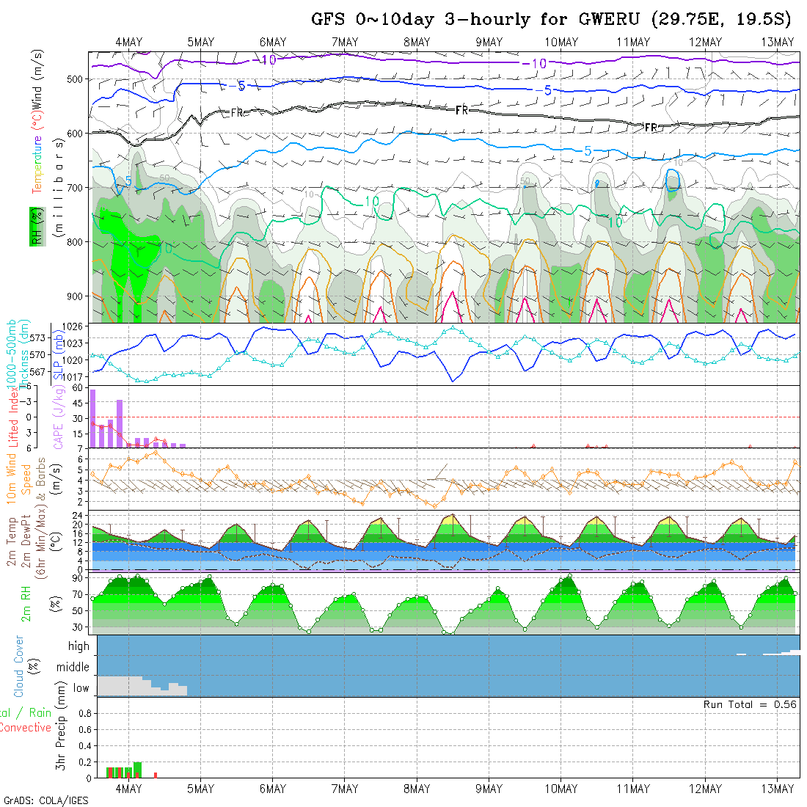807x807 pixels.
Task: Click the green "2m RH" axis label
Action: tap(26, 602)
